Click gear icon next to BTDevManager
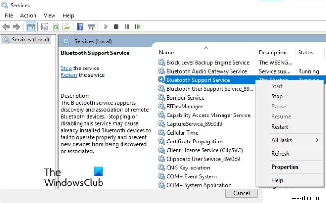 161,106
